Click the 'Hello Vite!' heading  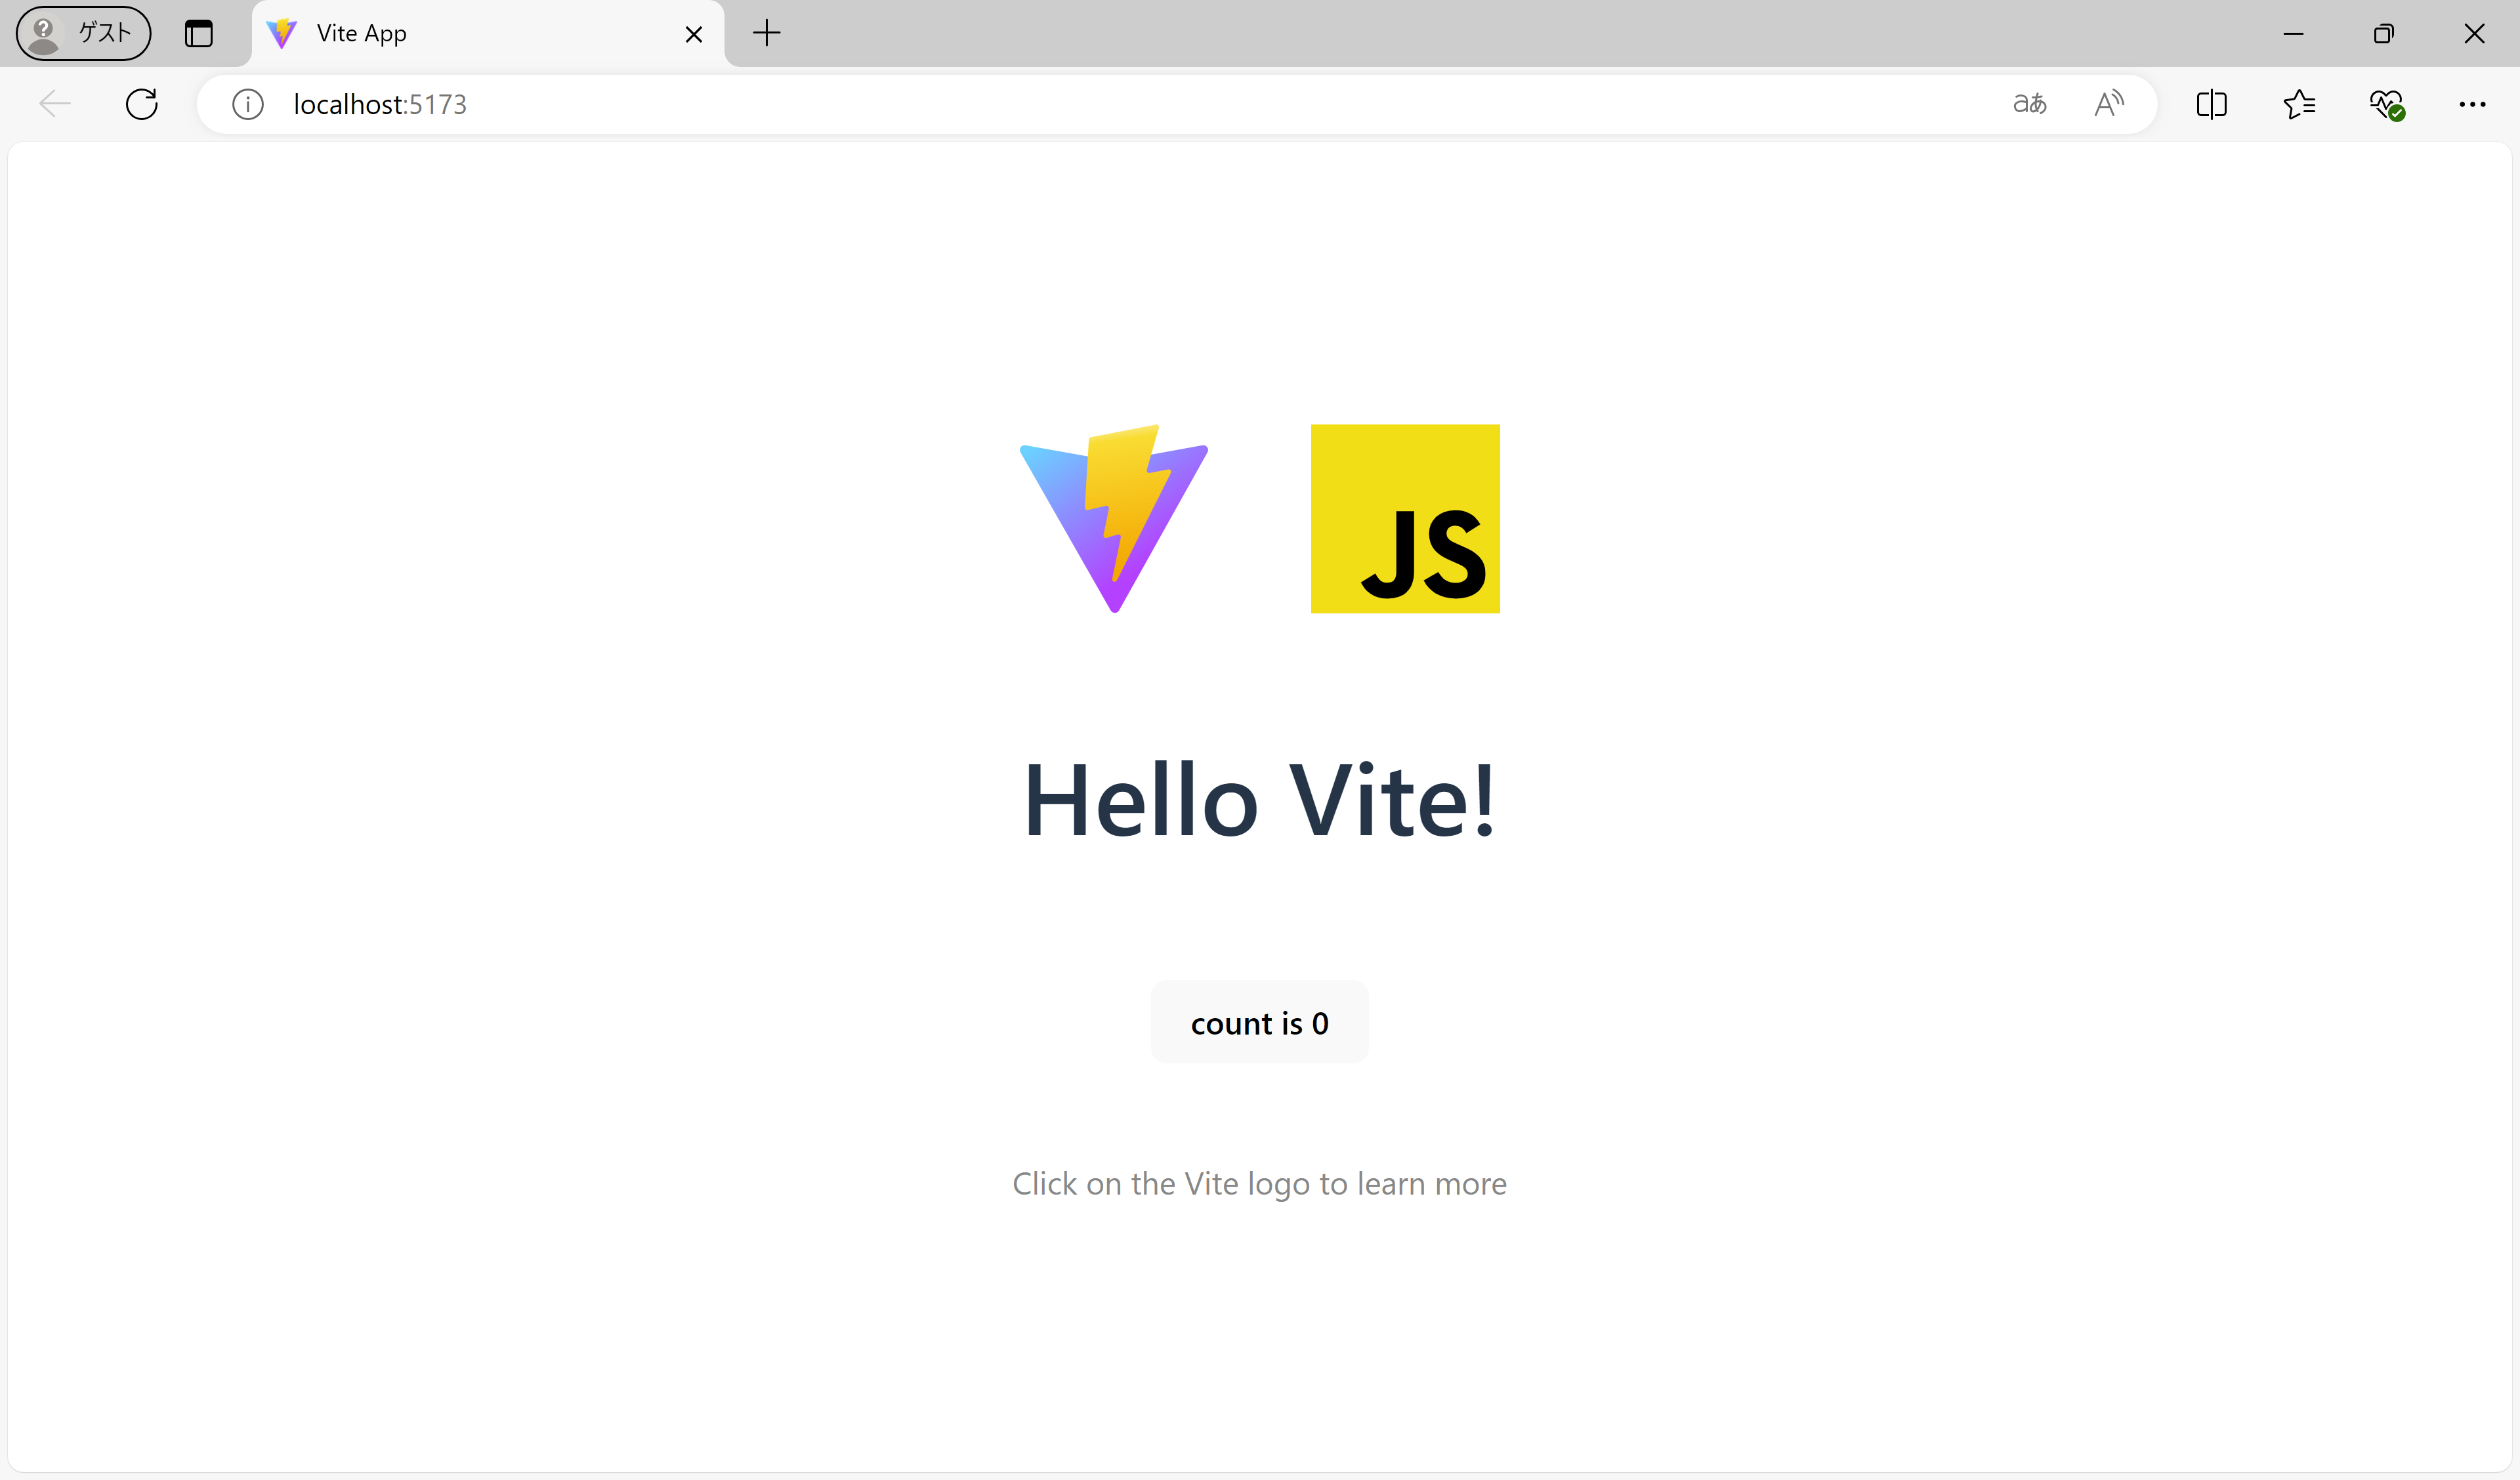[1259, 800]
